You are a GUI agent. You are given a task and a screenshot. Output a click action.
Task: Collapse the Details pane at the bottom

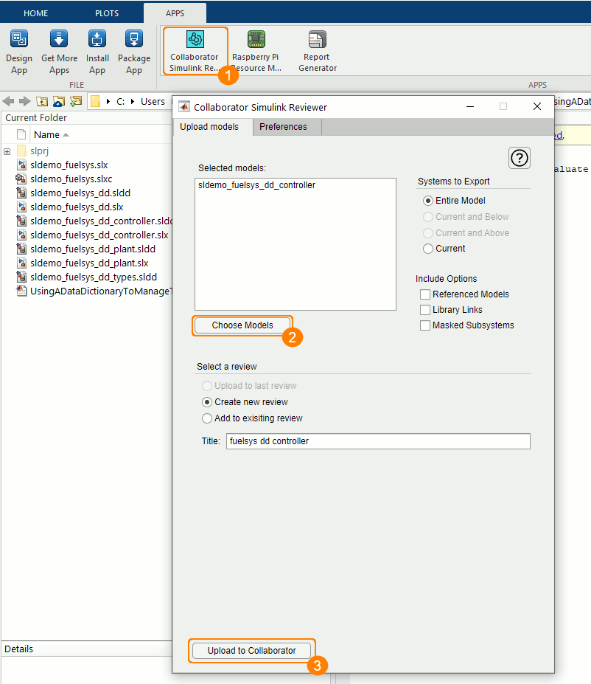click(18, 649)
